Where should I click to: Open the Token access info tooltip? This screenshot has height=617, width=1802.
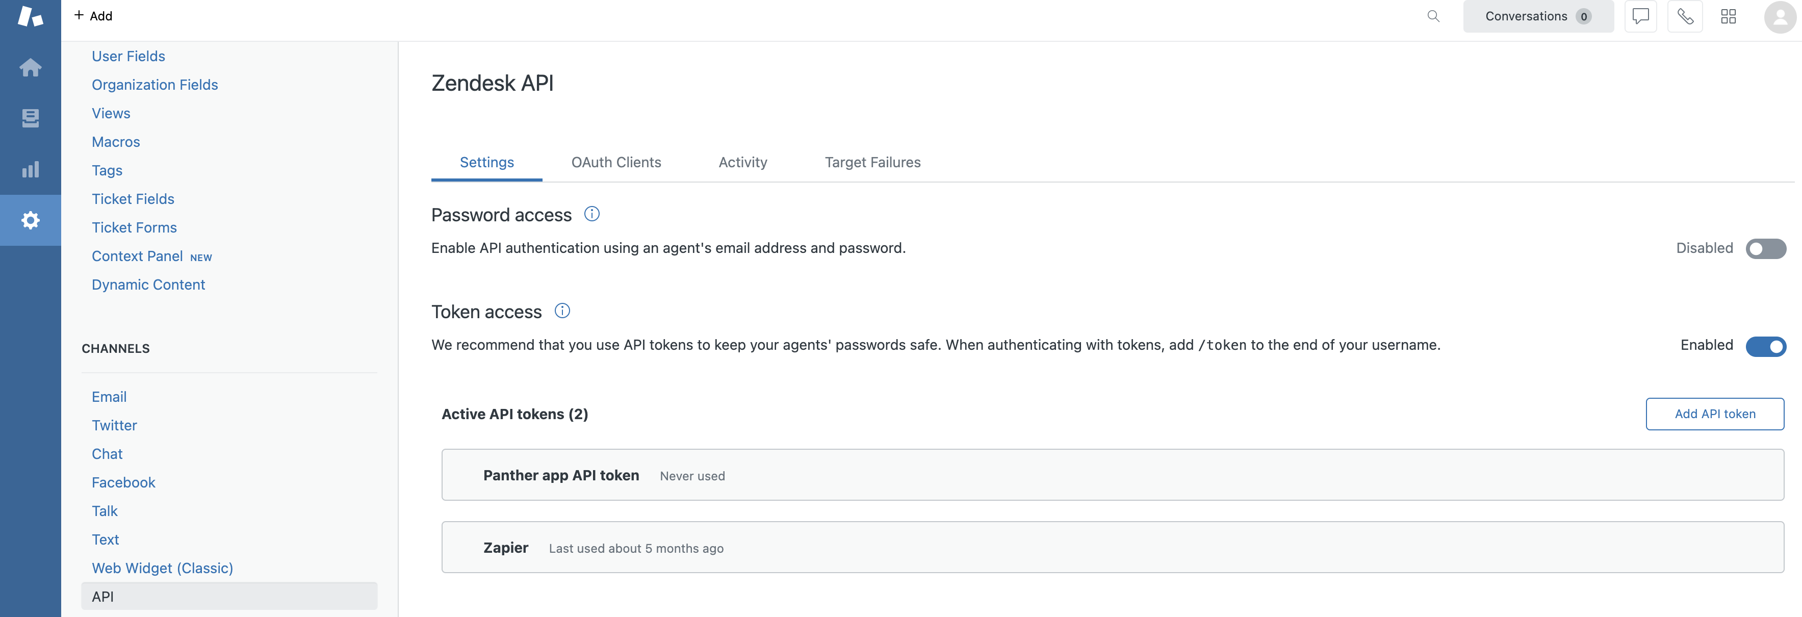click(x=562, y=311)
